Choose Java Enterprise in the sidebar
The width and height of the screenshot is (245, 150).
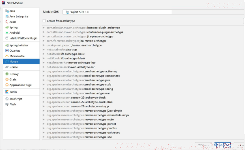coord(19,16)
